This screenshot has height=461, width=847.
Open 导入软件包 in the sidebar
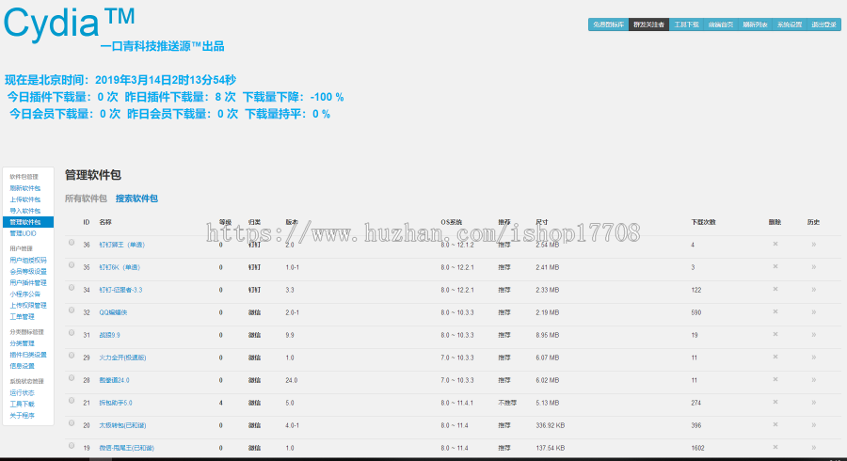pos(24,211)
